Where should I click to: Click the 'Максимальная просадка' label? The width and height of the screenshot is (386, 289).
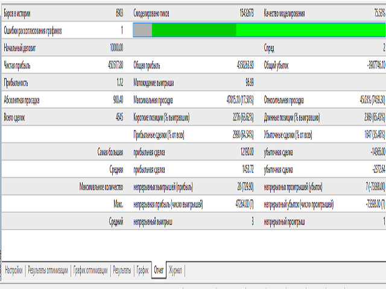153,101
